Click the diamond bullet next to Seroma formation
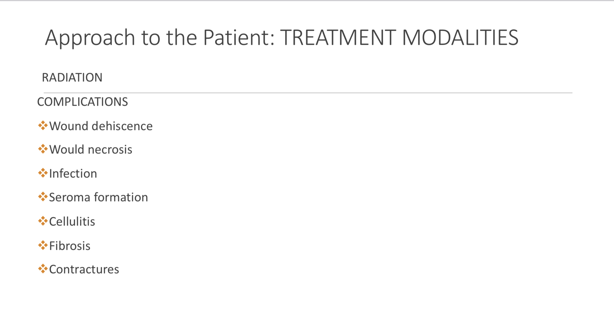 click(43, 197)
